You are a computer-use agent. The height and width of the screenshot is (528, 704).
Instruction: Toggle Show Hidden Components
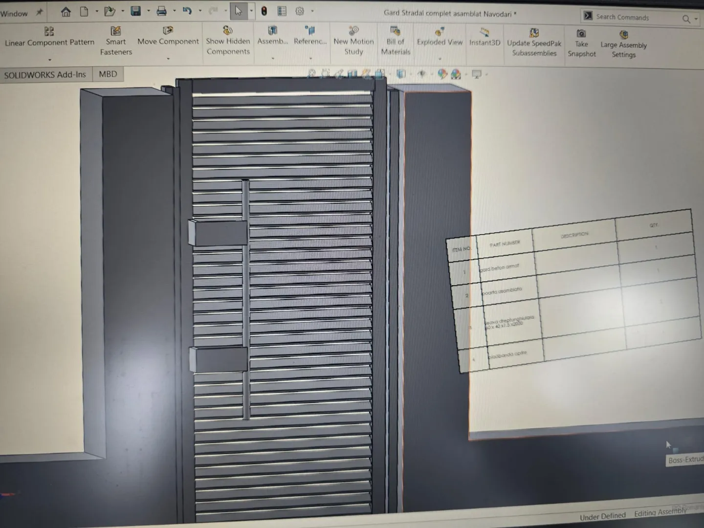point(228,41)
